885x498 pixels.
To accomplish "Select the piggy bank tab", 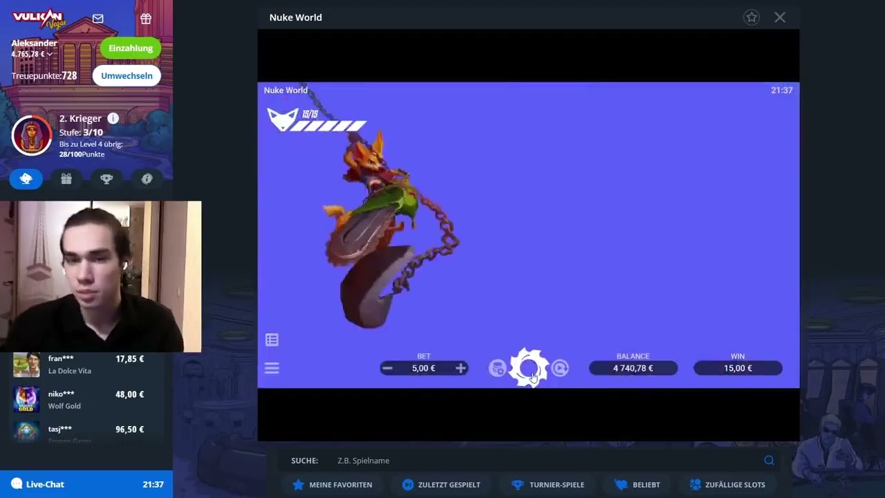I will (26, 178).
